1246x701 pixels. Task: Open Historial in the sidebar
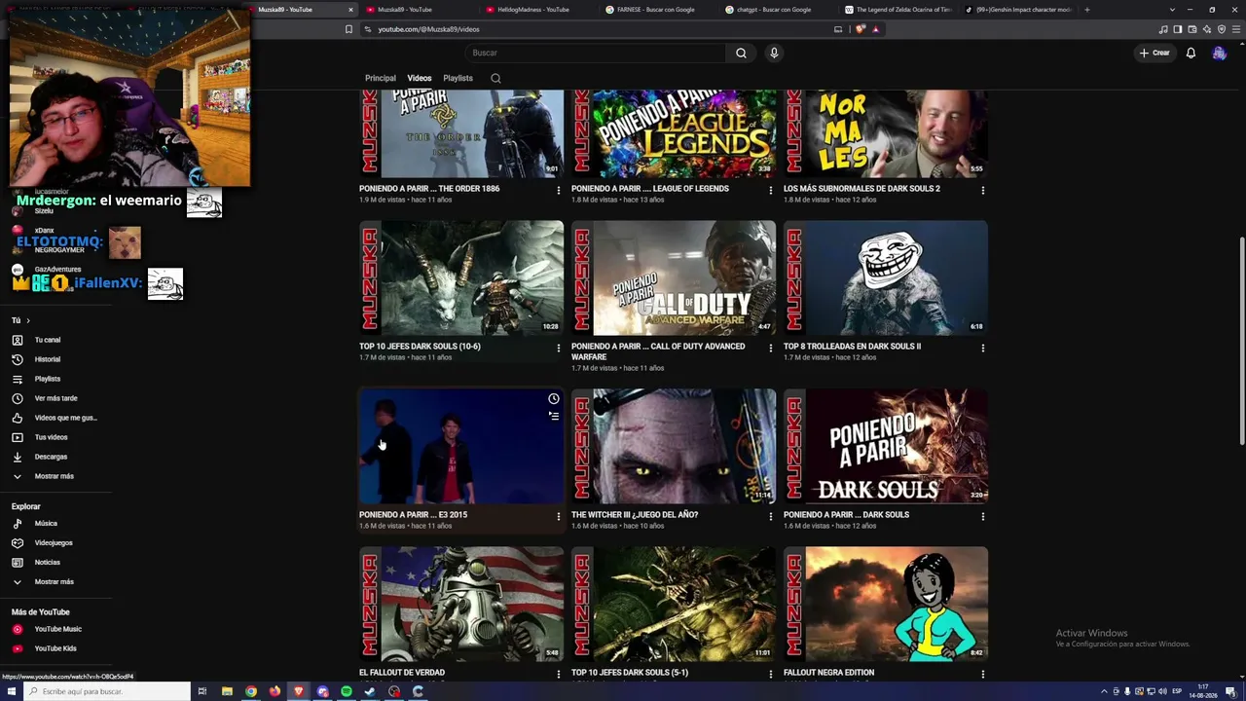point(47,359)
